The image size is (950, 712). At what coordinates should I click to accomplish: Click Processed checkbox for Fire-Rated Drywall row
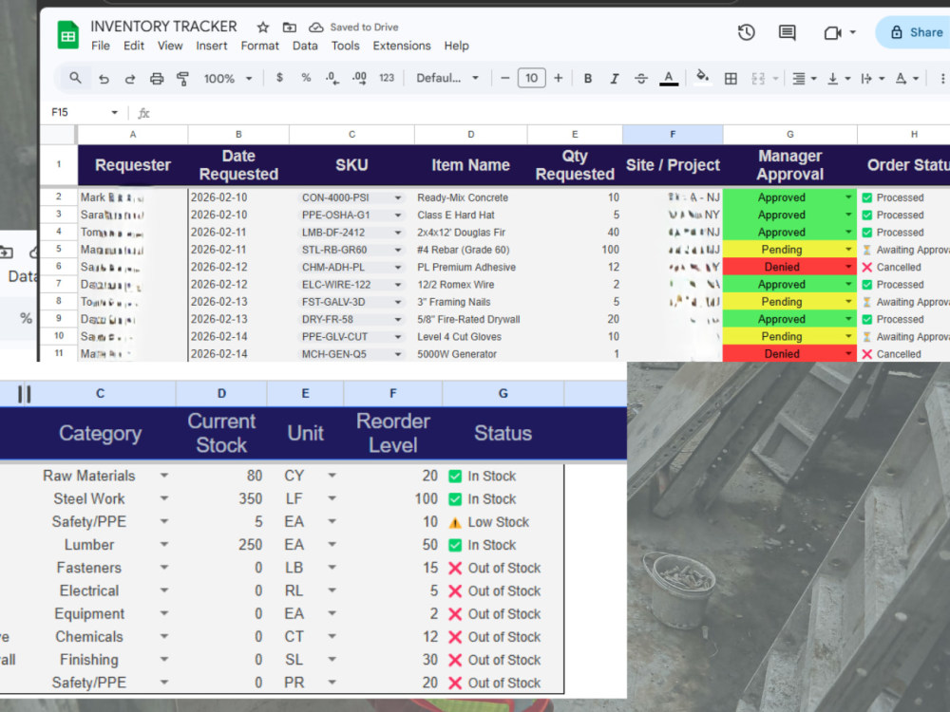867,319
